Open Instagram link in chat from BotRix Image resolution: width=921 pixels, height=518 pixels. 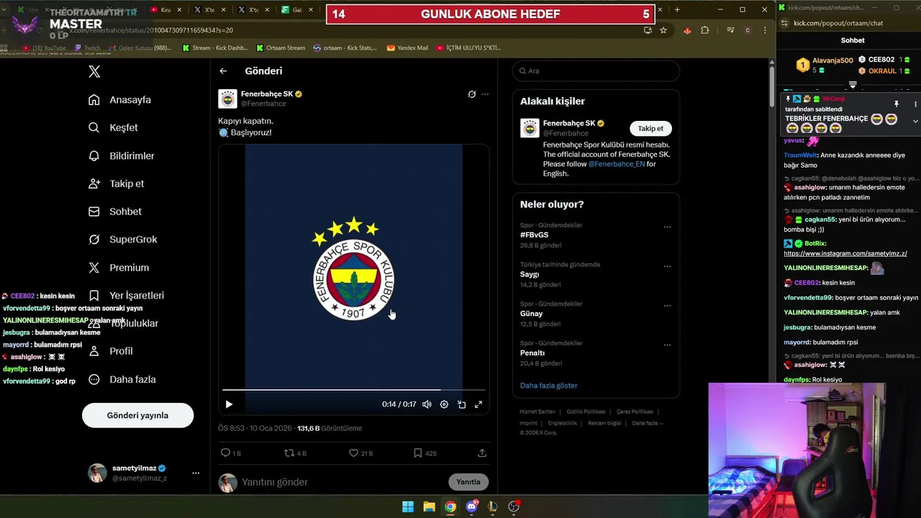pyautogui.click(x=845, y=253)
